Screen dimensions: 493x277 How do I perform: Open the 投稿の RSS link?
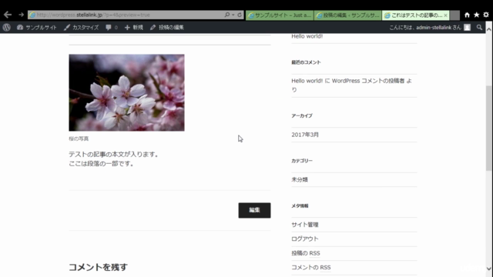click(306, 253)
